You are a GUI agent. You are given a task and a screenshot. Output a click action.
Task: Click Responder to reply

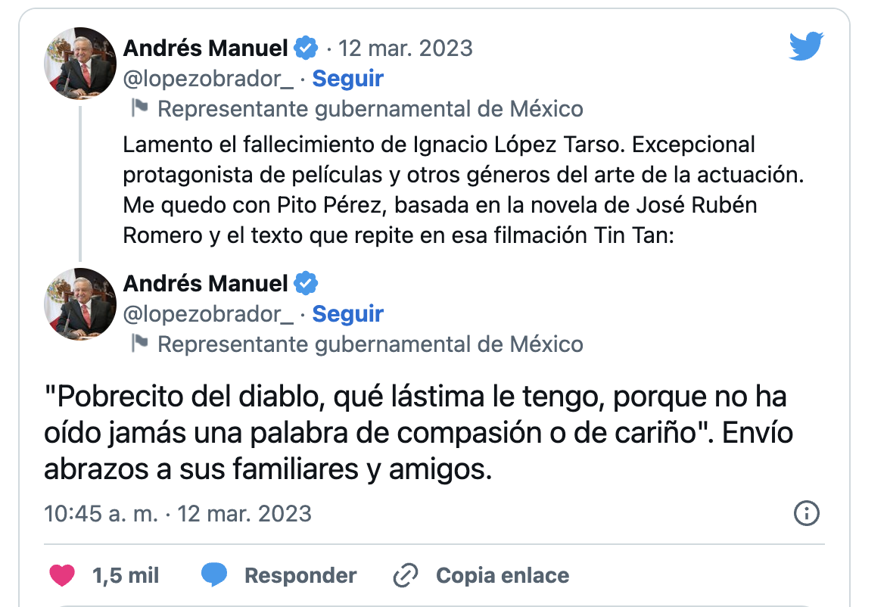(300, 575)
